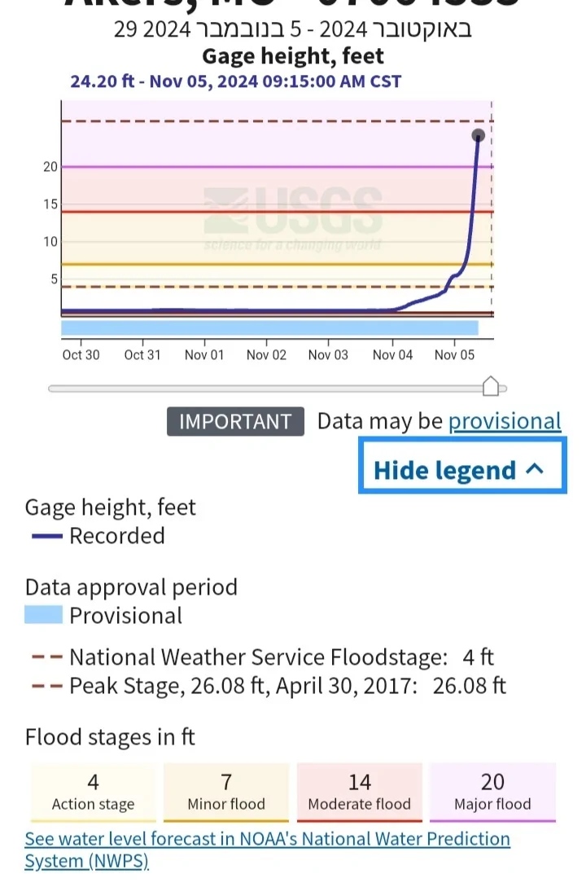
Task: Select the Moderate flood 14 ft box
Action: click(360, 793)
